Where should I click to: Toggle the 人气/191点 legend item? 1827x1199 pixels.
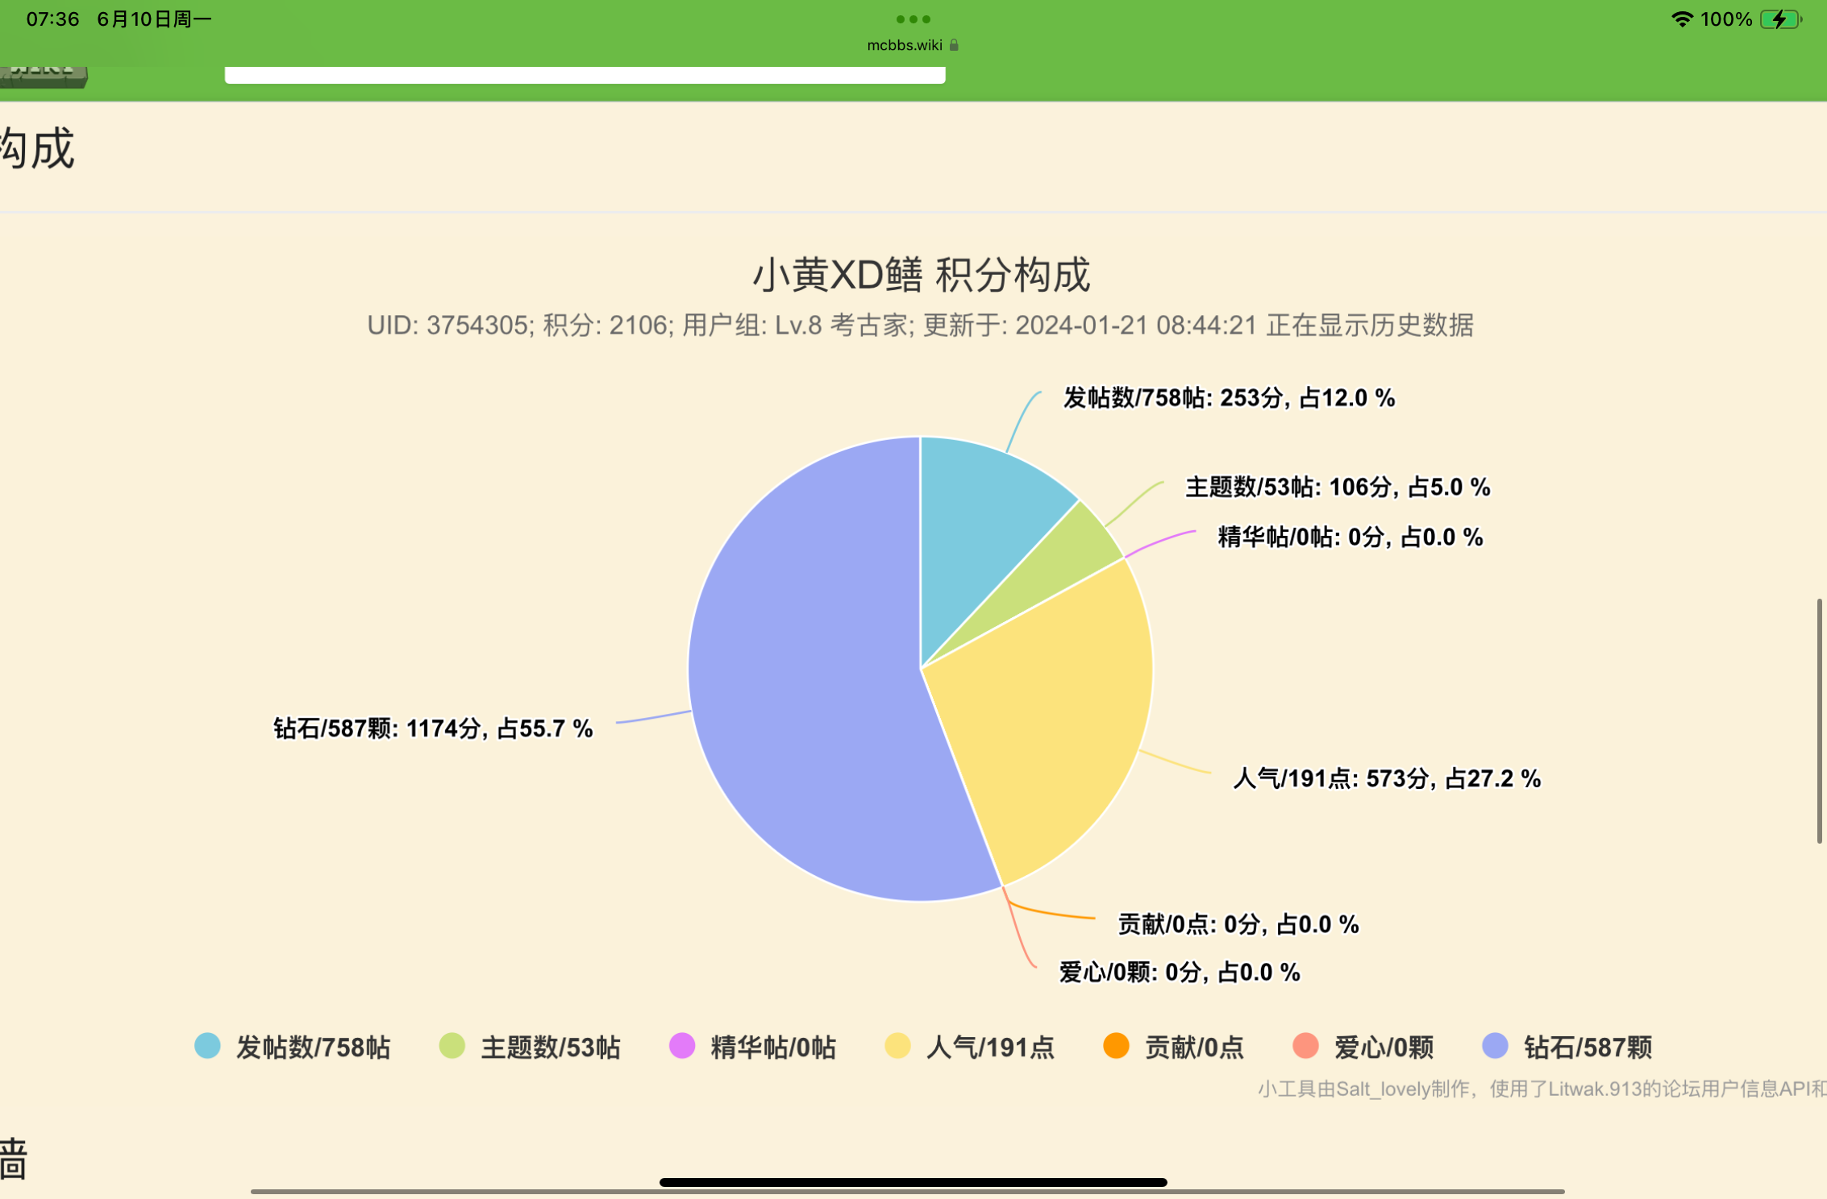coord(969,1047)
